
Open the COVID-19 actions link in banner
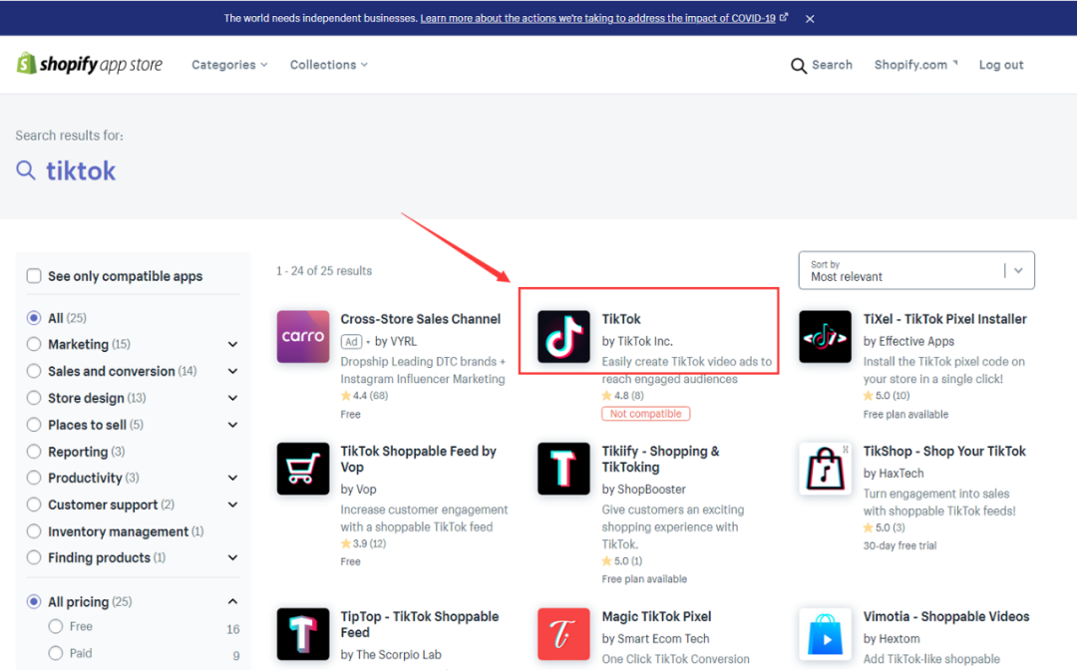click(597, 18)
